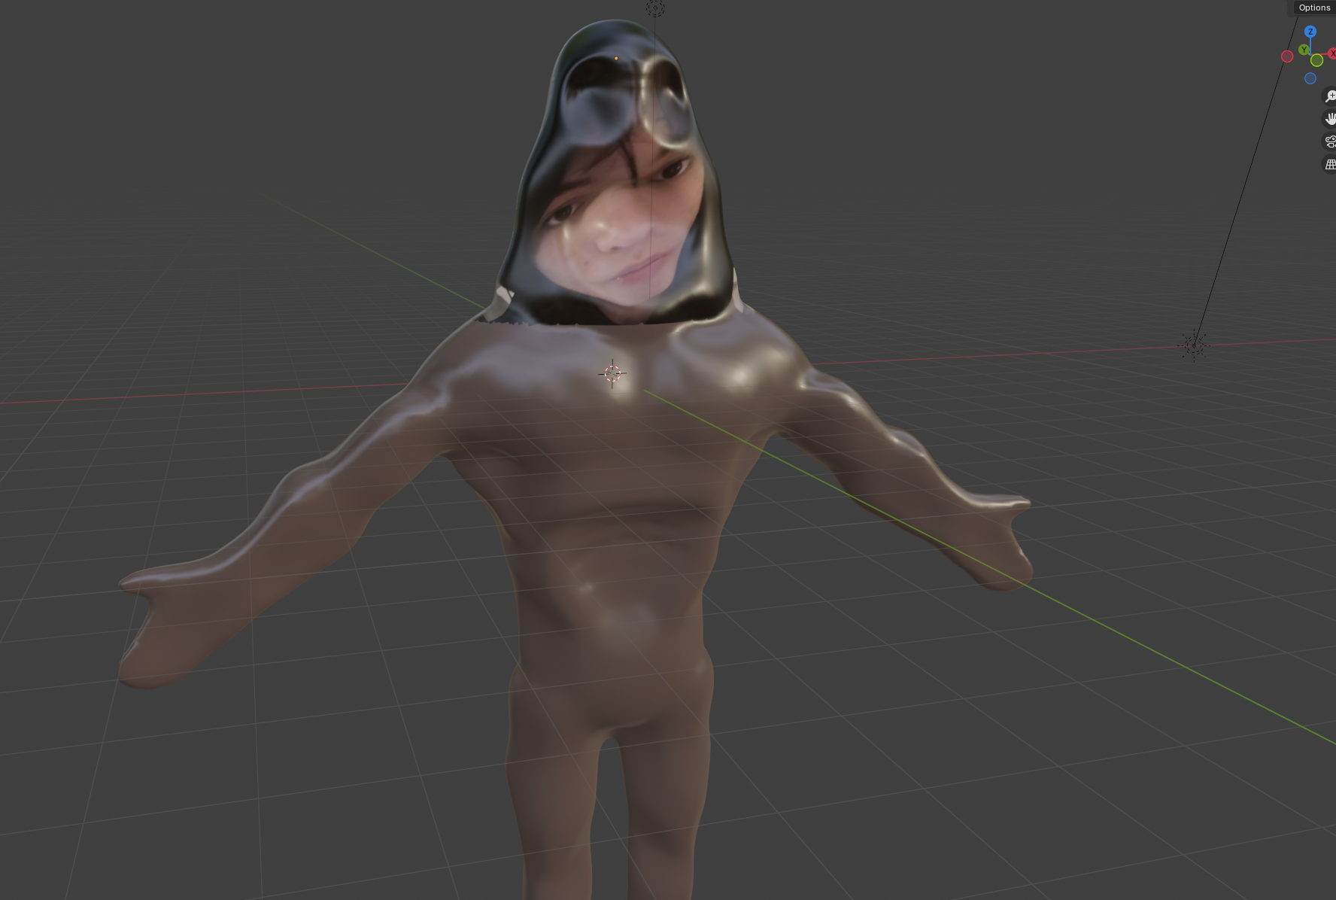The image size is (1336, 900).
Task: Click the unlabeled blue negative Z axis circle
Action: click(1310, 78)
